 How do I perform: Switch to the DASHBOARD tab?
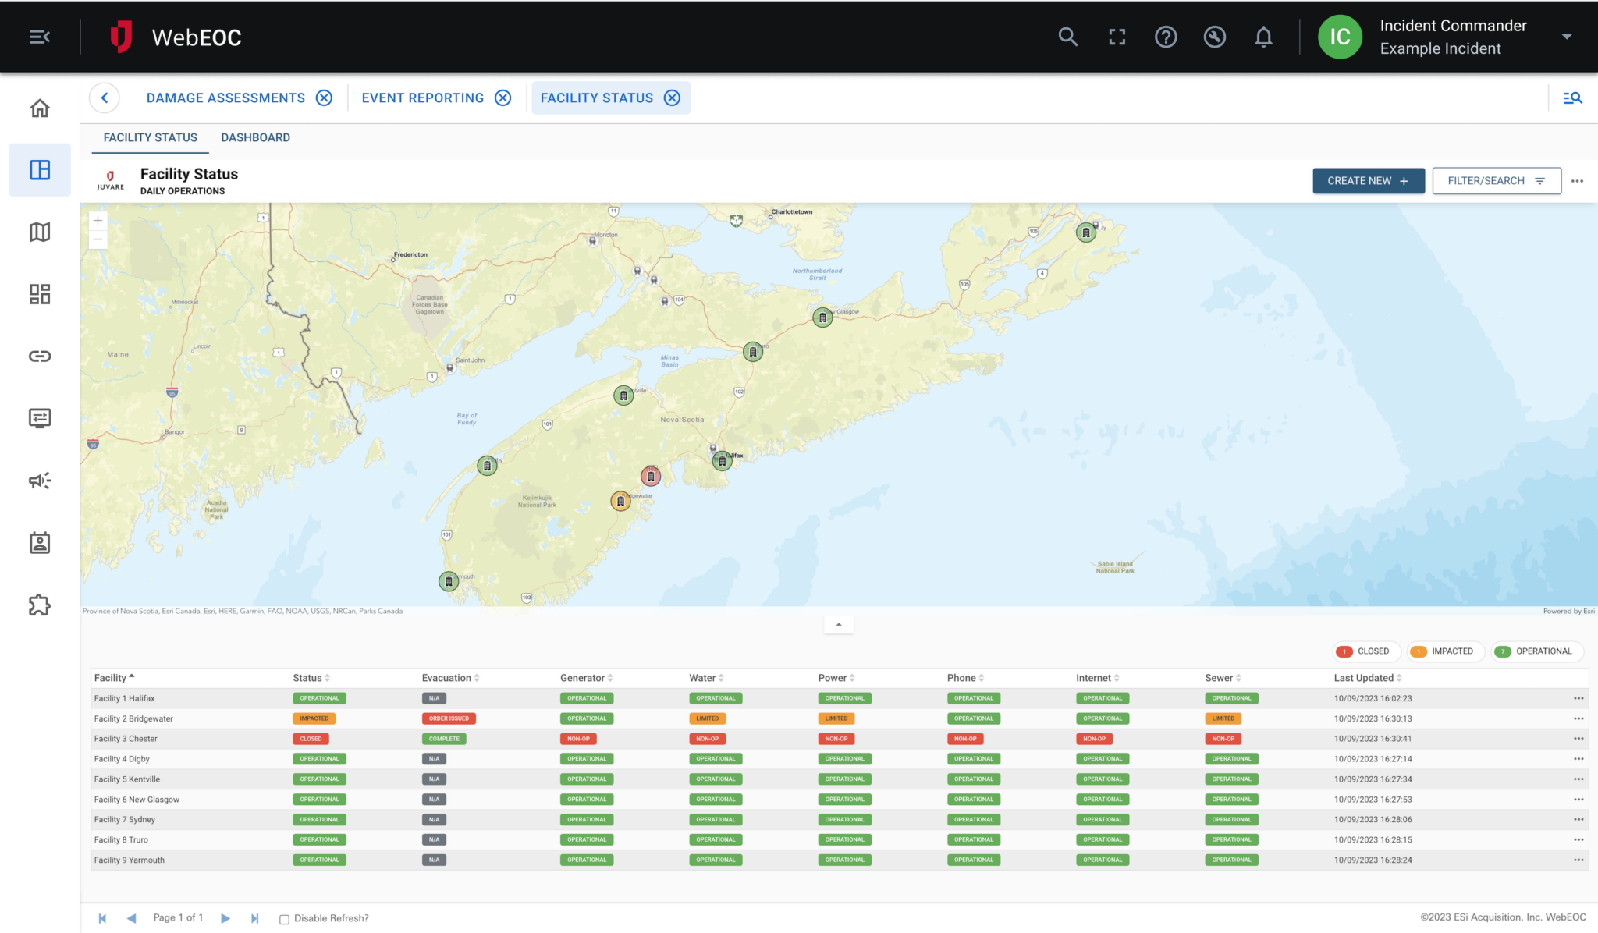coord(255,137)
